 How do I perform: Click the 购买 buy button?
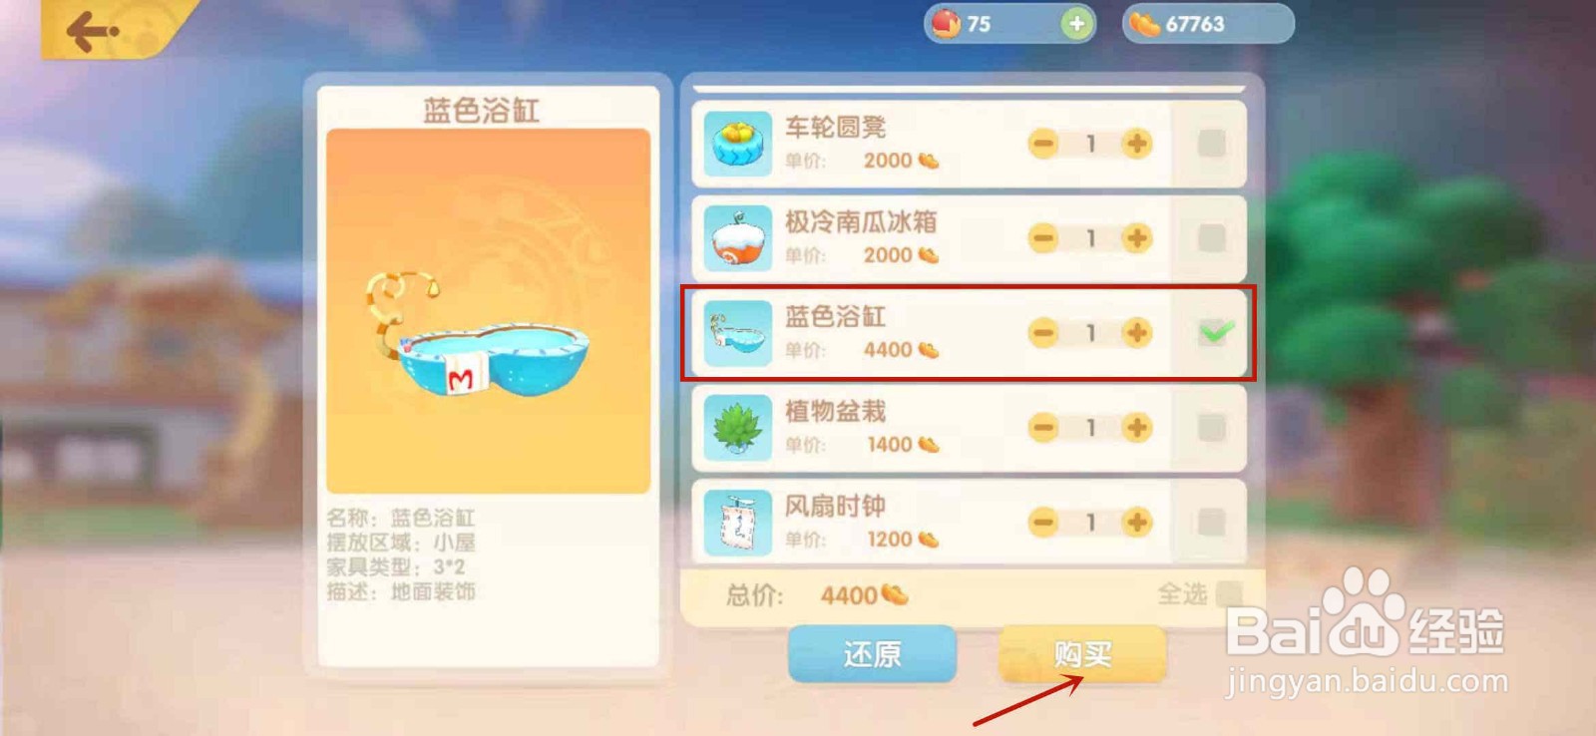[1082, 654]
